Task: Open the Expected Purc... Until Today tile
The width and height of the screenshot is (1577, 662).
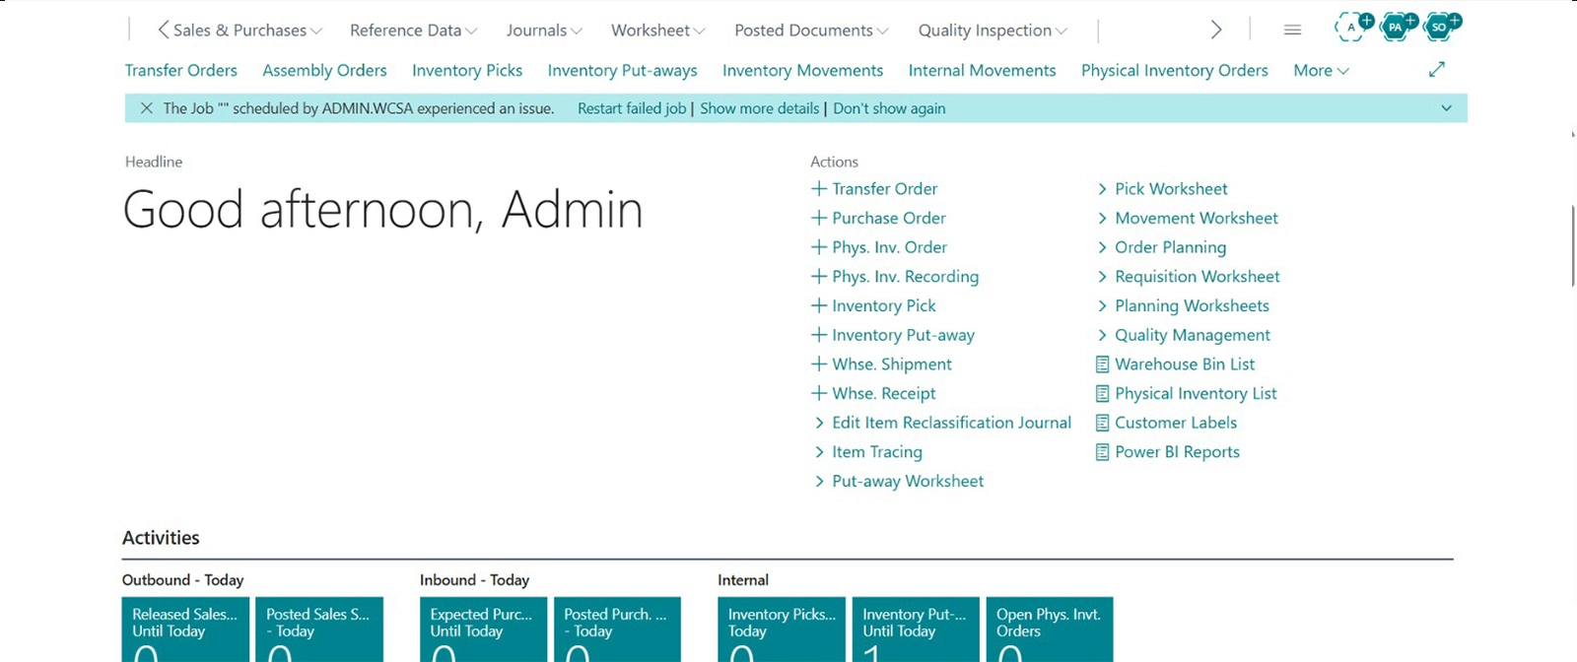Action: coord(483,629)
